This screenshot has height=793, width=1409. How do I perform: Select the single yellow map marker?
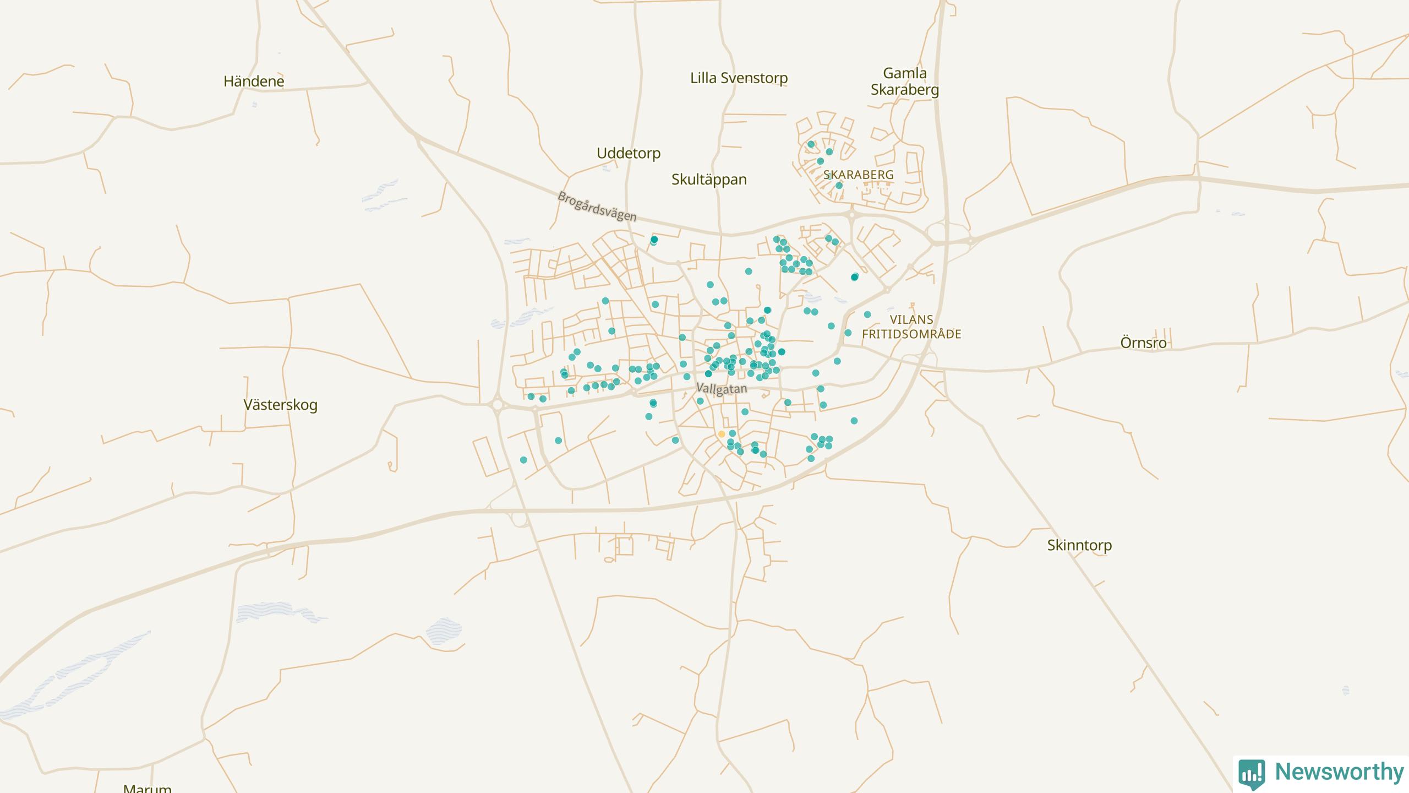click(722, 434)
